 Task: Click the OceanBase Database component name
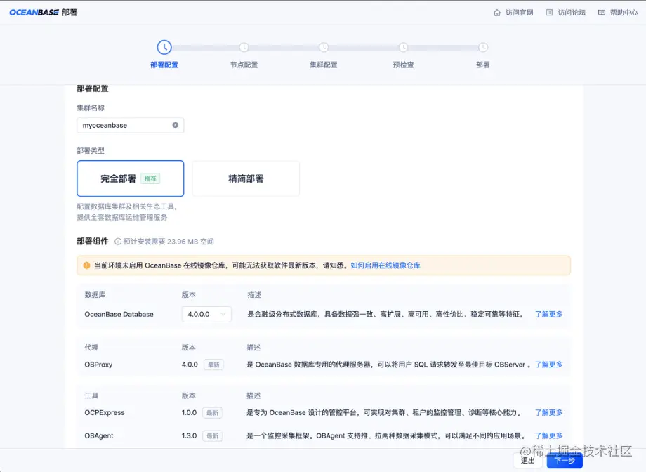119,314
